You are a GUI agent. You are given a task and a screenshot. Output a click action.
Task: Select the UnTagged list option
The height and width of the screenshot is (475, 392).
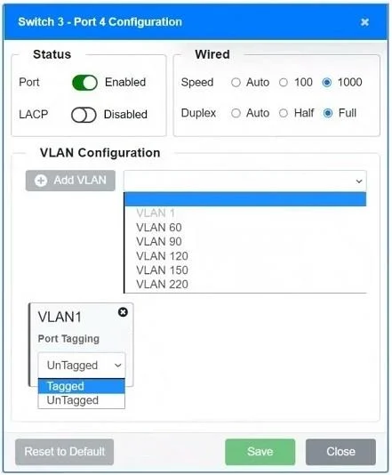(82, 400)
